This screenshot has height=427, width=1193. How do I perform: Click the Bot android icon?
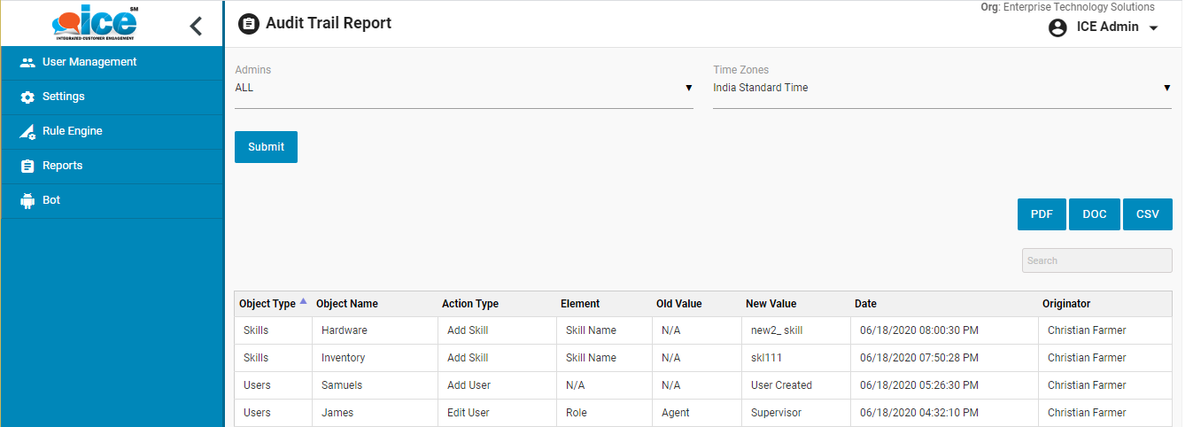(27, 201)
